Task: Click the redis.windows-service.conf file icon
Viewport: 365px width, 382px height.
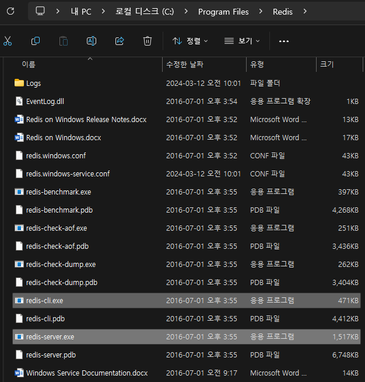Action: [x=19, y=173]
